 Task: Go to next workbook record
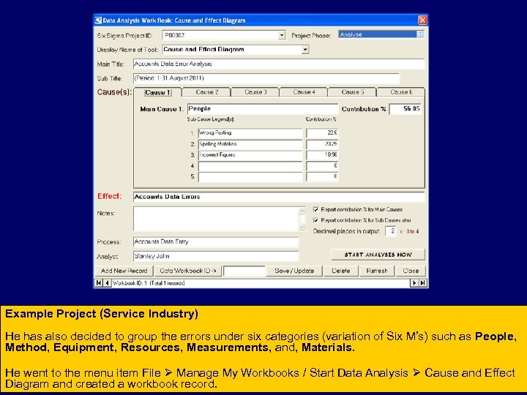coord(414,283)
